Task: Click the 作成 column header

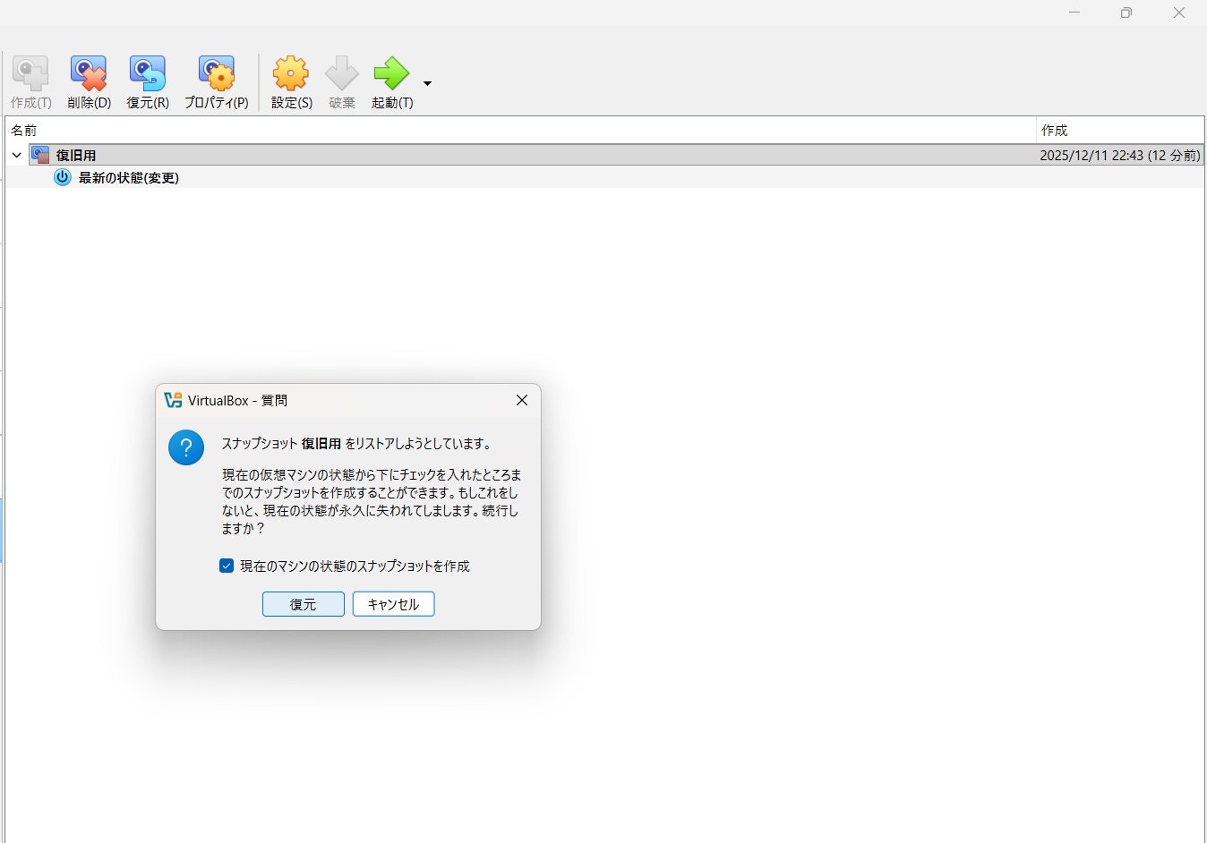Action: click(x=1054, y=130)
